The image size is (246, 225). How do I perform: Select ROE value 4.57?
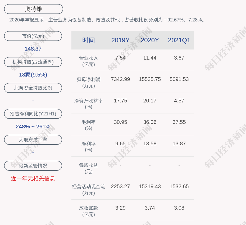click(x=179, y=101)
